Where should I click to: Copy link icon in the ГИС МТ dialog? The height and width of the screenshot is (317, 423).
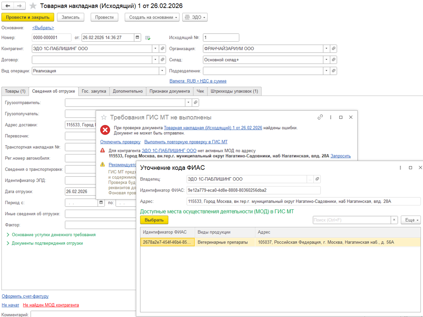[320, 117]
